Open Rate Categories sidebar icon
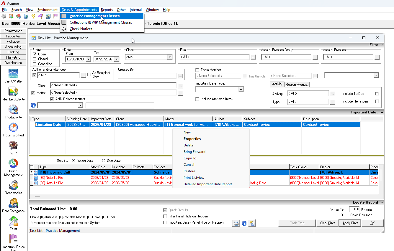394x251 pixels. pyautogui.click(x=14, y=205)
